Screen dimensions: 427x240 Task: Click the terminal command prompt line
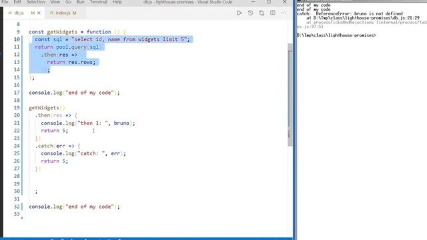click(x=336, y=35)
